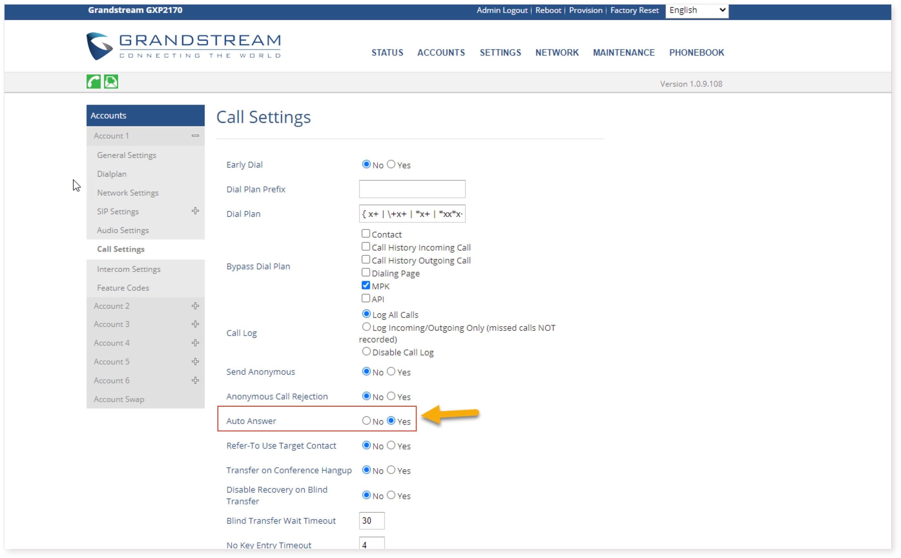
Task: Check the Contact bypass checkbox
Action: [x=365, y=234]
